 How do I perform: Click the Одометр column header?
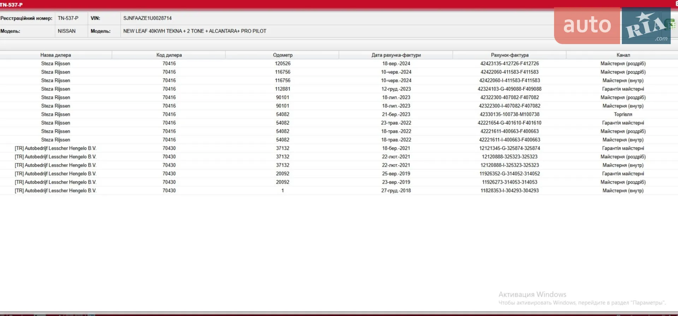tap(282, 55)
